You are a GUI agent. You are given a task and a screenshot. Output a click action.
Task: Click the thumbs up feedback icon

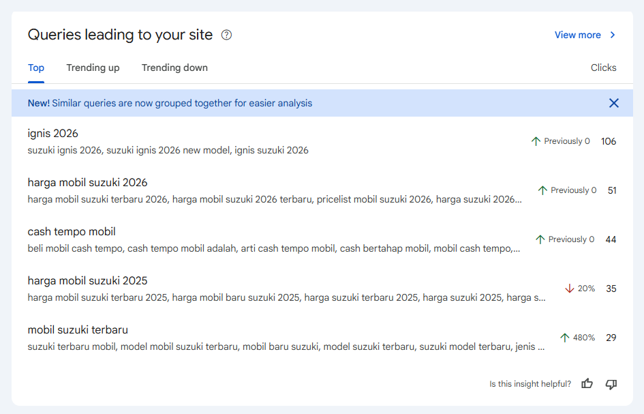pos(587,384)
